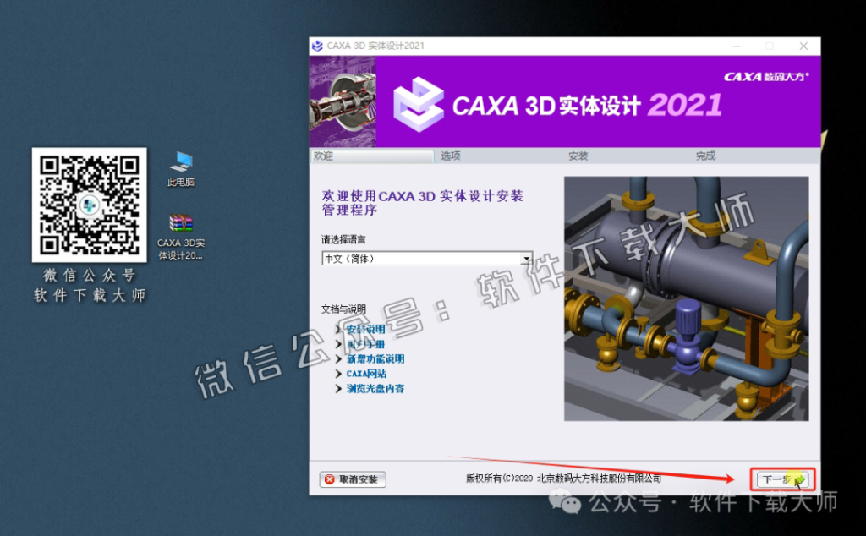
Task: Open the language dropdown 中文（简体）
Action: 427,259
